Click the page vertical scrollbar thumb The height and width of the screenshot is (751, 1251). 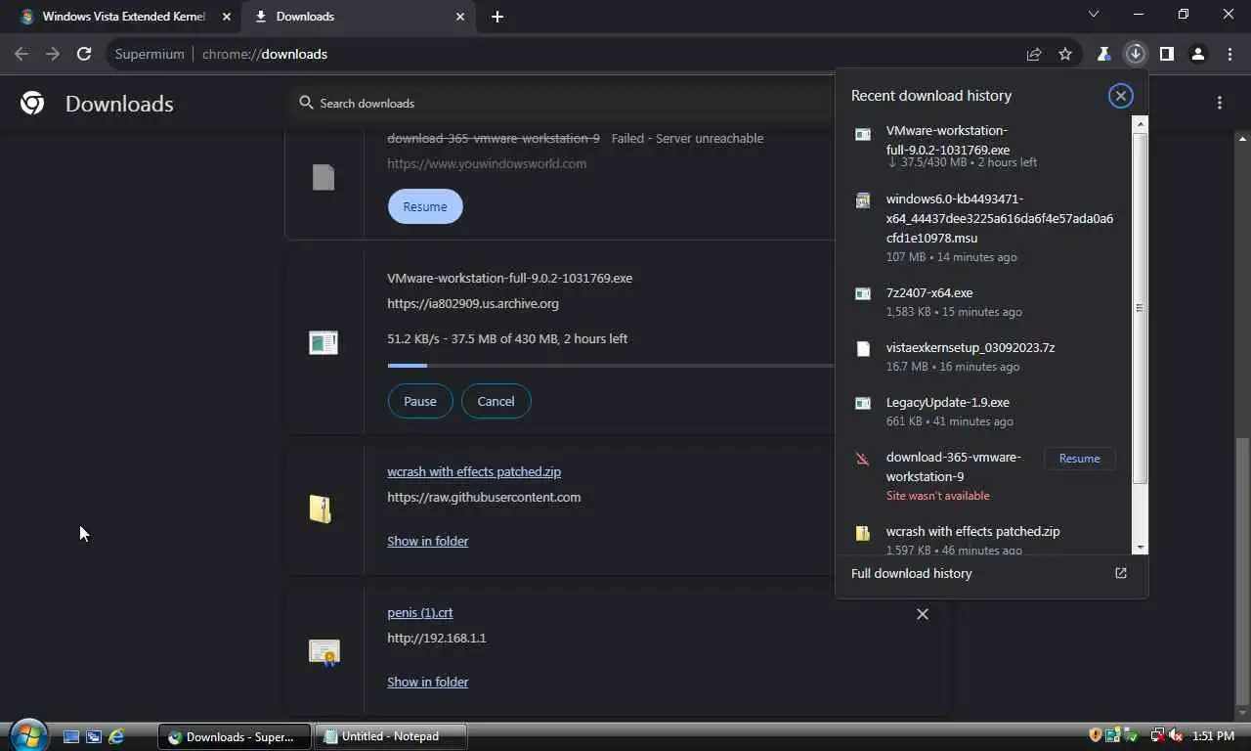pos(1242,570)
